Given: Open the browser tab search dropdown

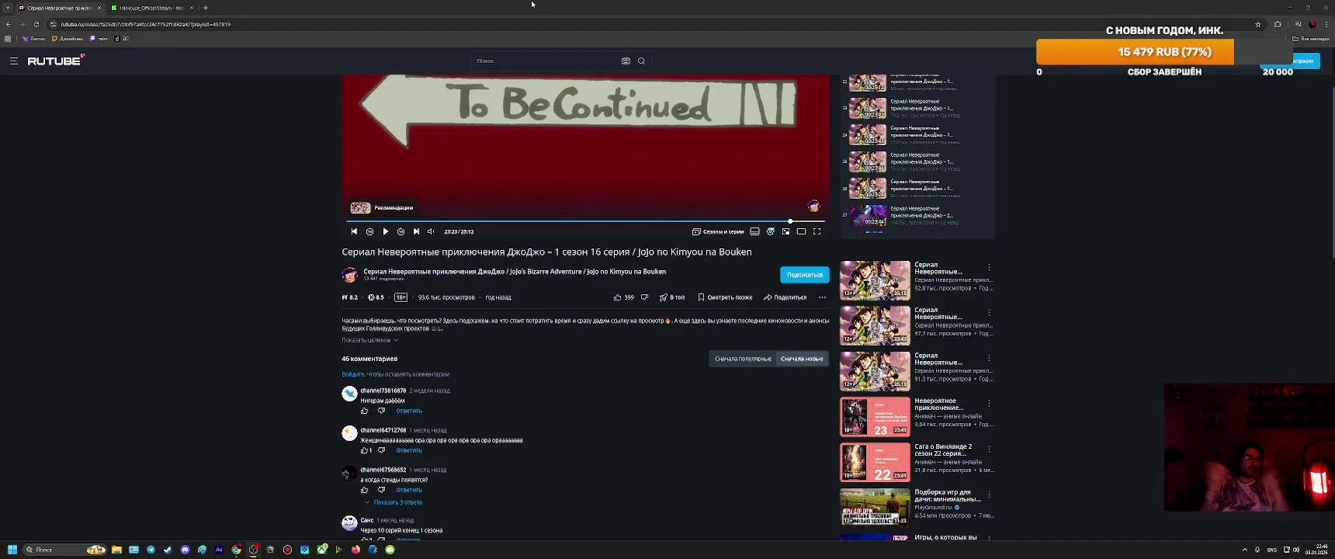Looking at the screenshot, I should click(8, 8).
